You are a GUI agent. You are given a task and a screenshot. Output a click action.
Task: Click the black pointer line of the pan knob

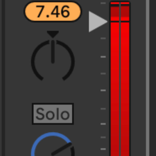pos(53,52)
